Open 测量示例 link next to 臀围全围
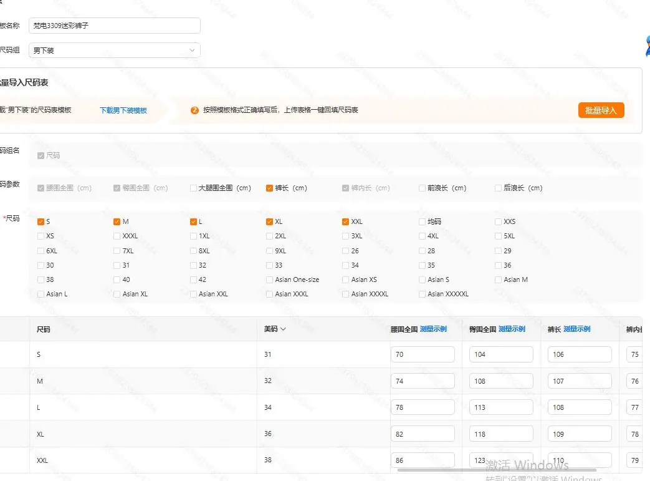The width and height of the screenshot is (650, 481). point(512,329)
